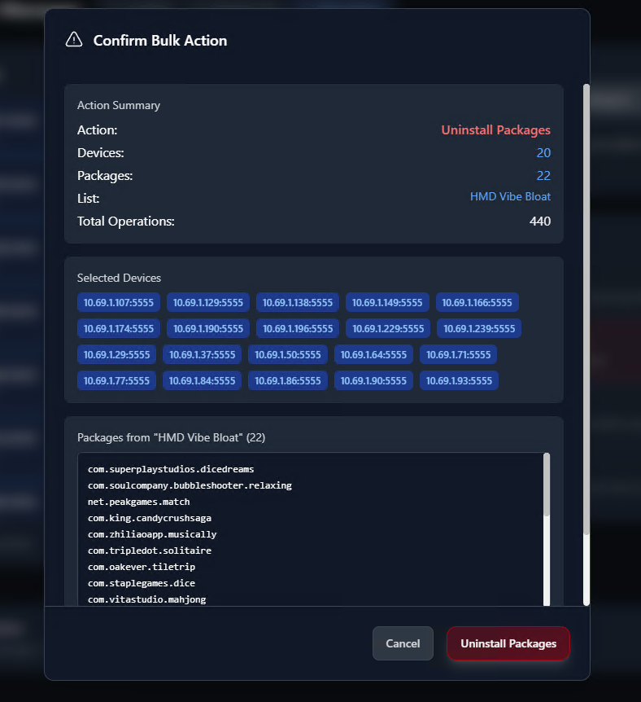Click device tag 10.69.1.71:5555

click(x=458, y=355)
